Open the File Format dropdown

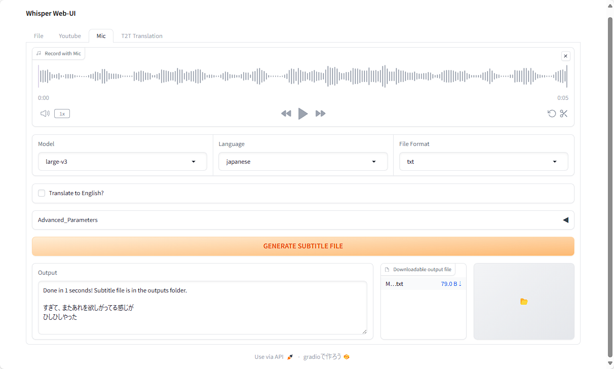tap(483, 162)
